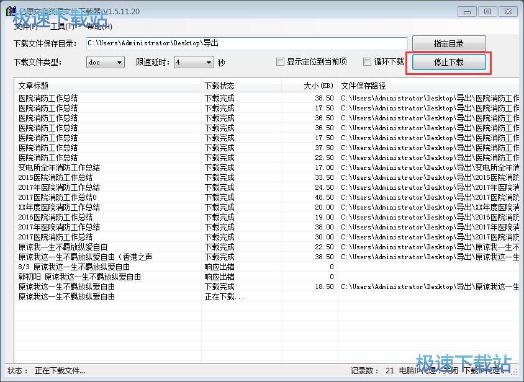Image resolution: width=524 pixels, height=382 pixels.
Task: Click the 文件保存路径 column header
Action: point(428,86)
